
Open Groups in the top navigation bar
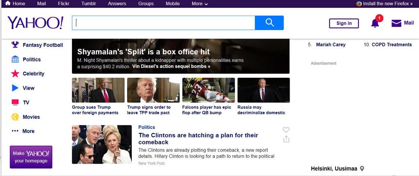click(146, 4)
